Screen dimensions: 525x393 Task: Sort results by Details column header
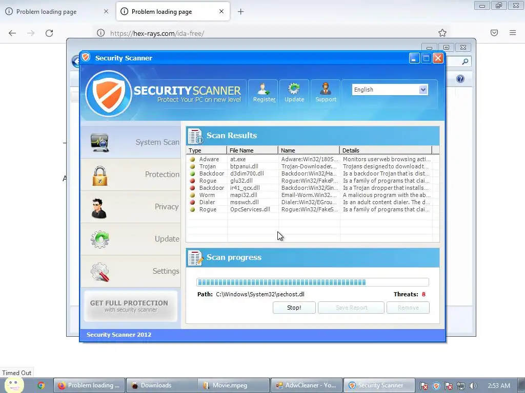coord(386,150)
